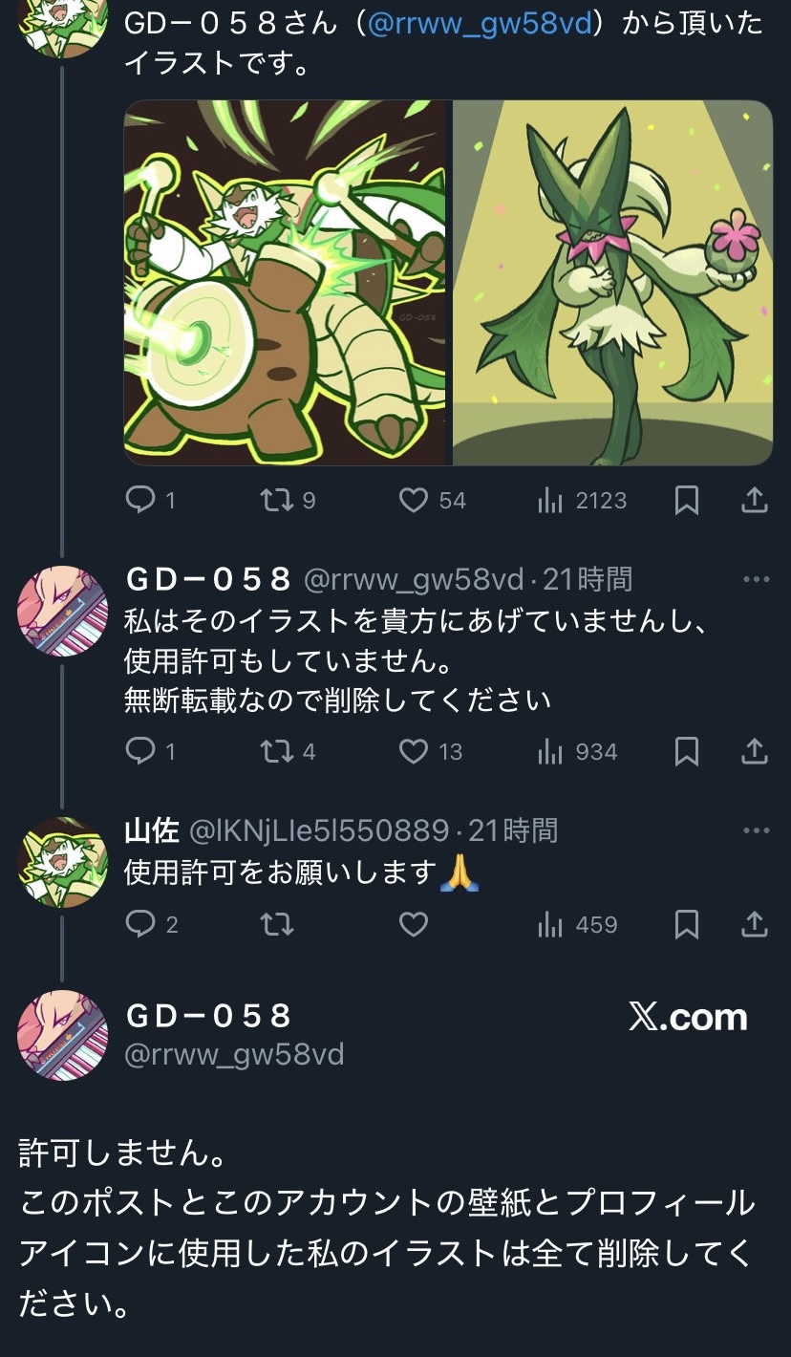Share 山佐's reply via share icon
Screen dimensions: 791x1357
pyautogui.click(x=755, y=924)
